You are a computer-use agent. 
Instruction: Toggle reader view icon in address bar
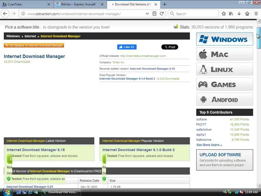coord(154,14)
